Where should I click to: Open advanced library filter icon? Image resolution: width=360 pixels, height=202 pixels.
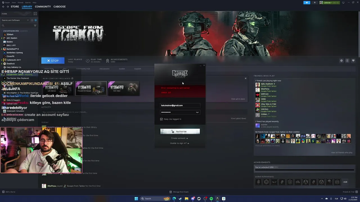click(x=35, y=26)
